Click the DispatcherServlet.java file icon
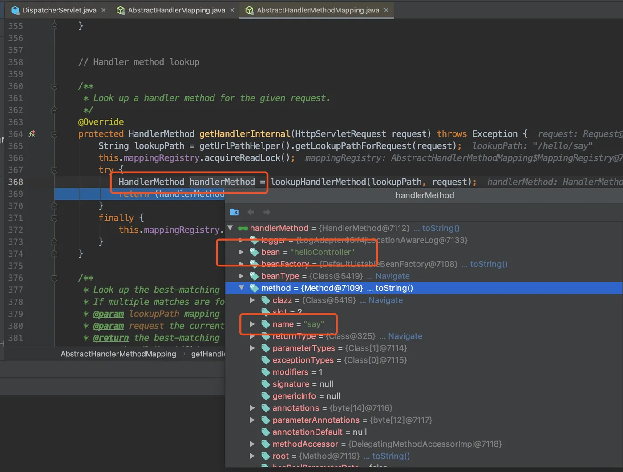 [x=16, y=10]
